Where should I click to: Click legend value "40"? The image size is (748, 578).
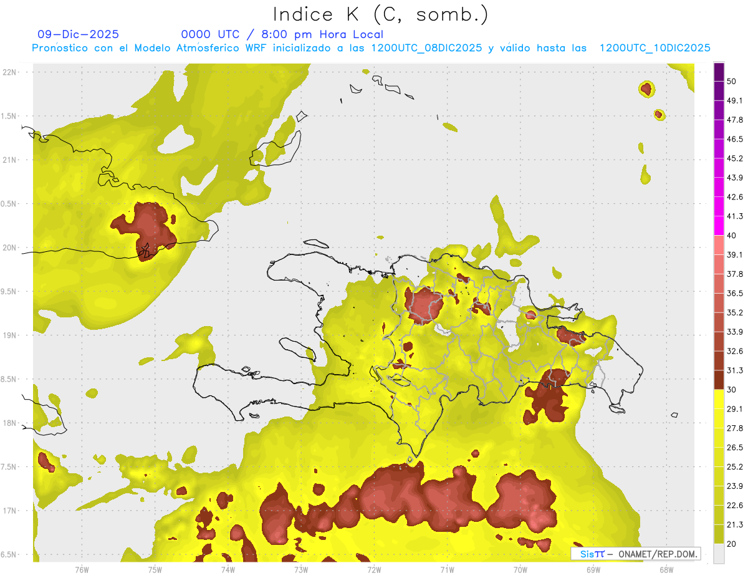pyautogui.click(x=732, y=236)
